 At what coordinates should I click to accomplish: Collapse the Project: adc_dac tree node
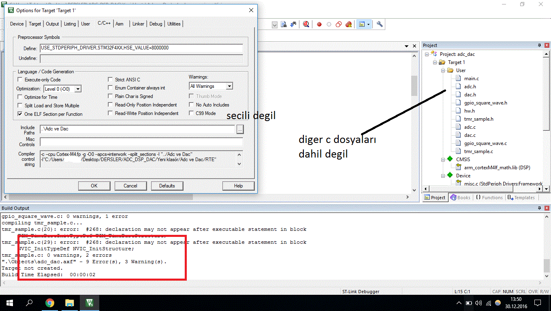pyautogui.click(x=427, y=54)
